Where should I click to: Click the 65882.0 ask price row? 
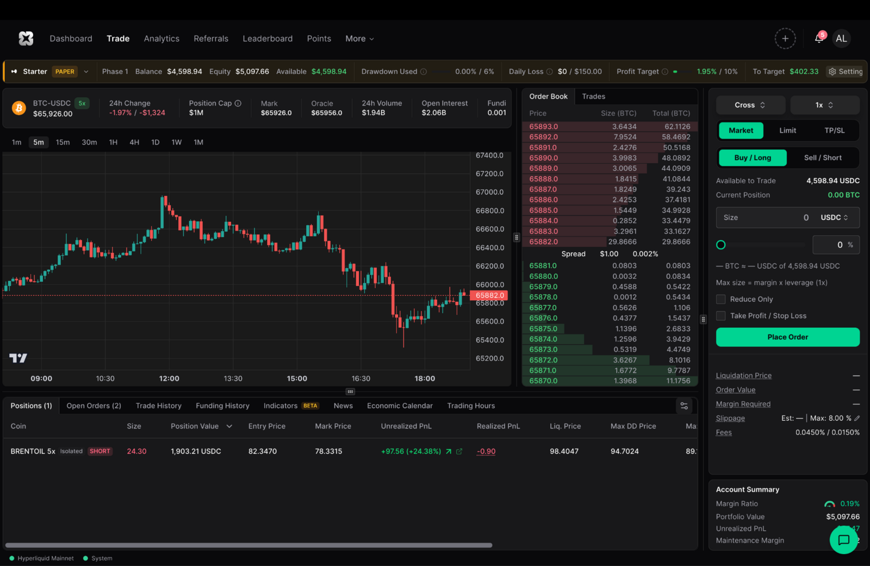tap(610, 242)
